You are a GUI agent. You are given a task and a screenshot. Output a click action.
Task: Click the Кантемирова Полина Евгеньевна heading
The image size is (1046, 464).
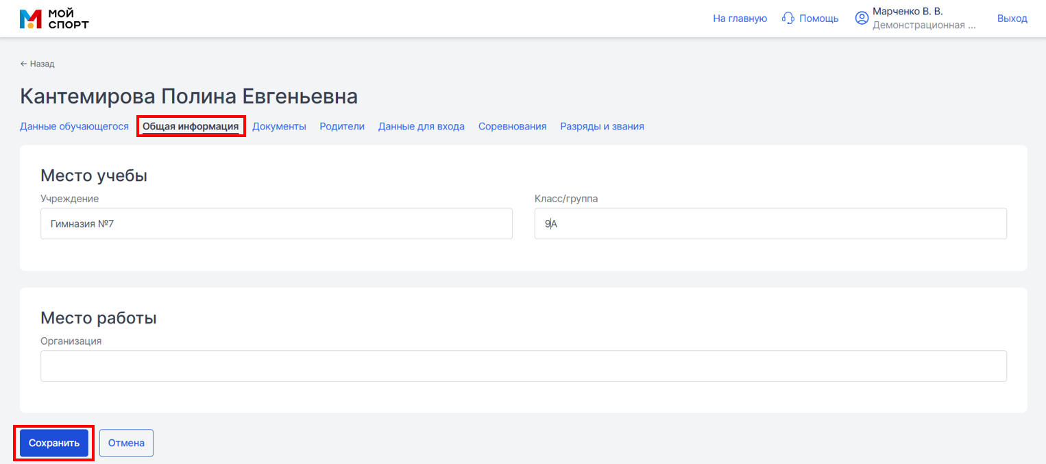pyautogui.click(x=188, y=96)
